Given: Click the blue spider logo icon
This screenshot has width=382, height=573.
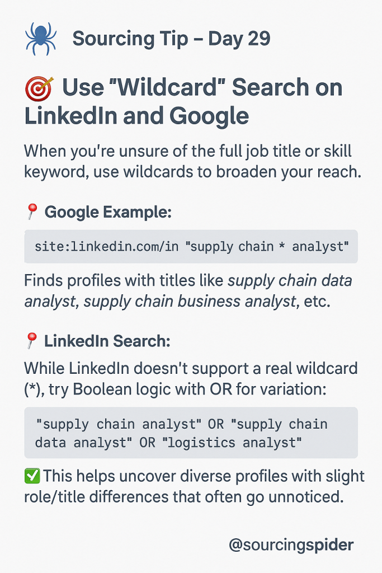Looking at the screenshot, I should (41, 39).
